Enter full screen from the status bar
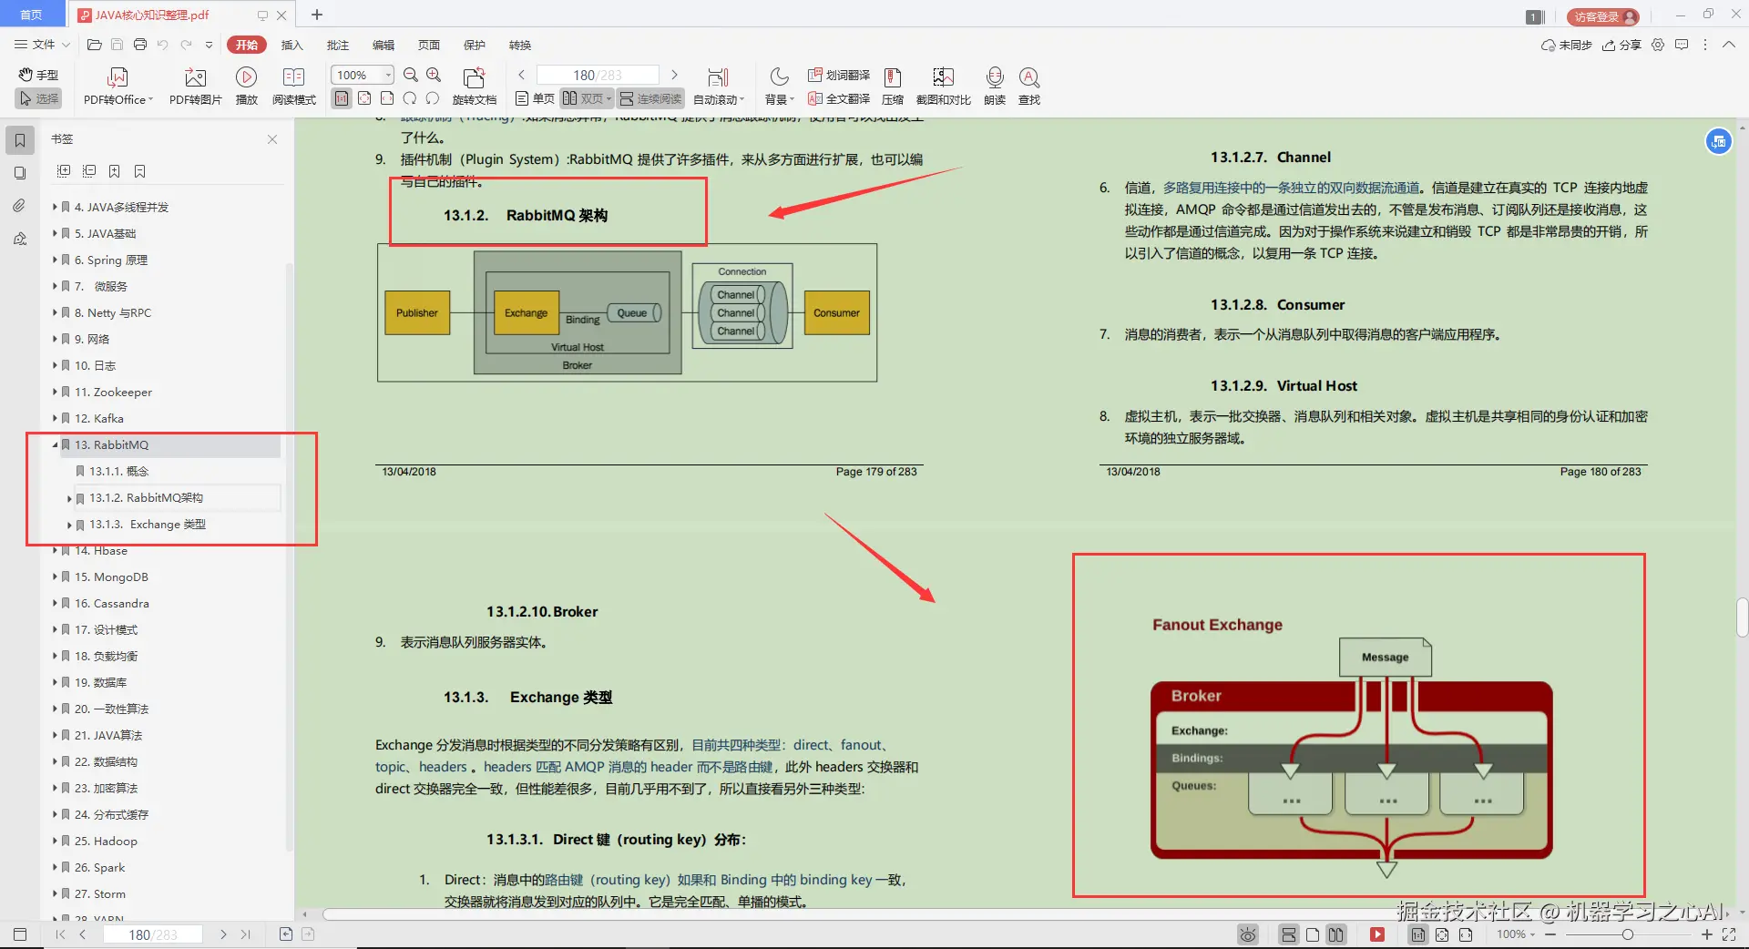The height and width of the screenshot is (949, 1749). [x=1729, y=934]
